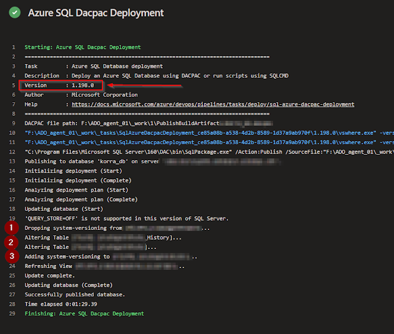Click 'Analyzing deployment plan (Complete)' line

(81, 200)
